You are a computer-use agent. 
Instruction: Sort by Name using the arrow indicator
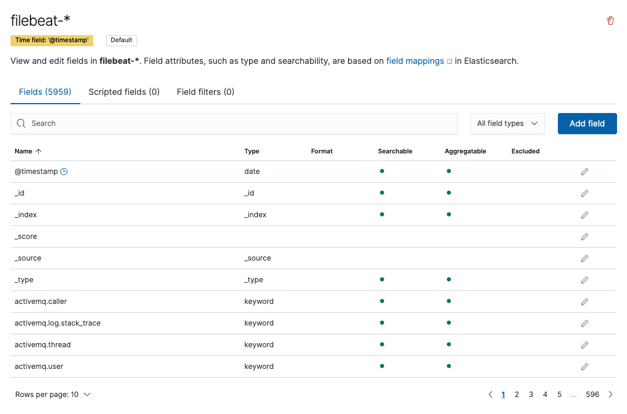(x=39, y=151)
